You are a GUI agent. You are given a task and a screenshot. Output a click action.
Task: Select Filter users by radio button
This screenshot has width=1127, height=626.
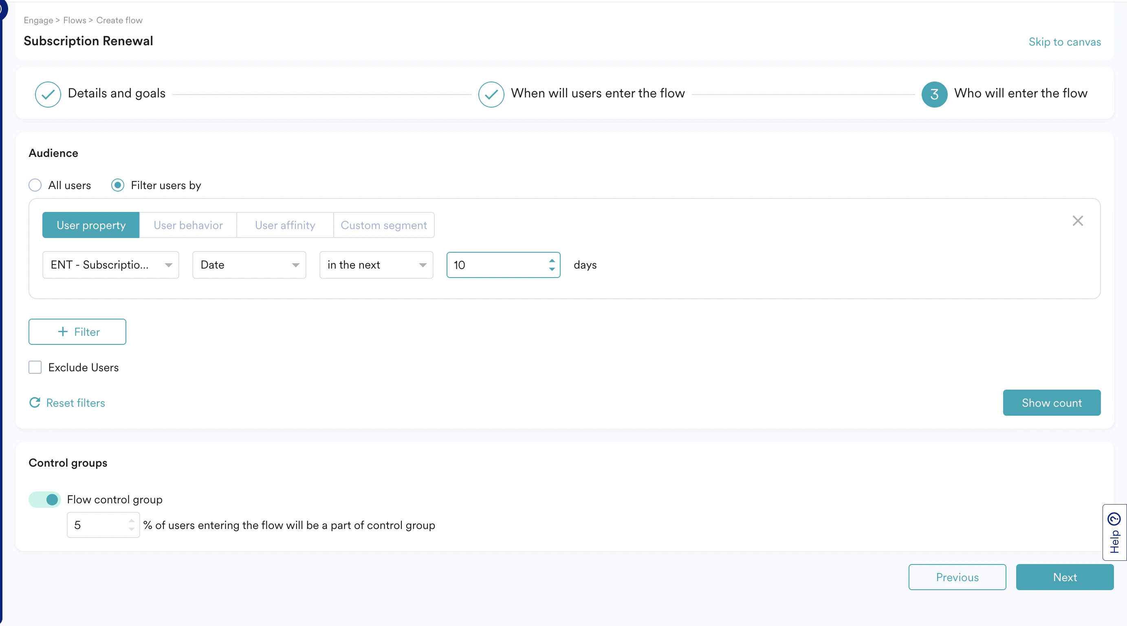(118, 185)
